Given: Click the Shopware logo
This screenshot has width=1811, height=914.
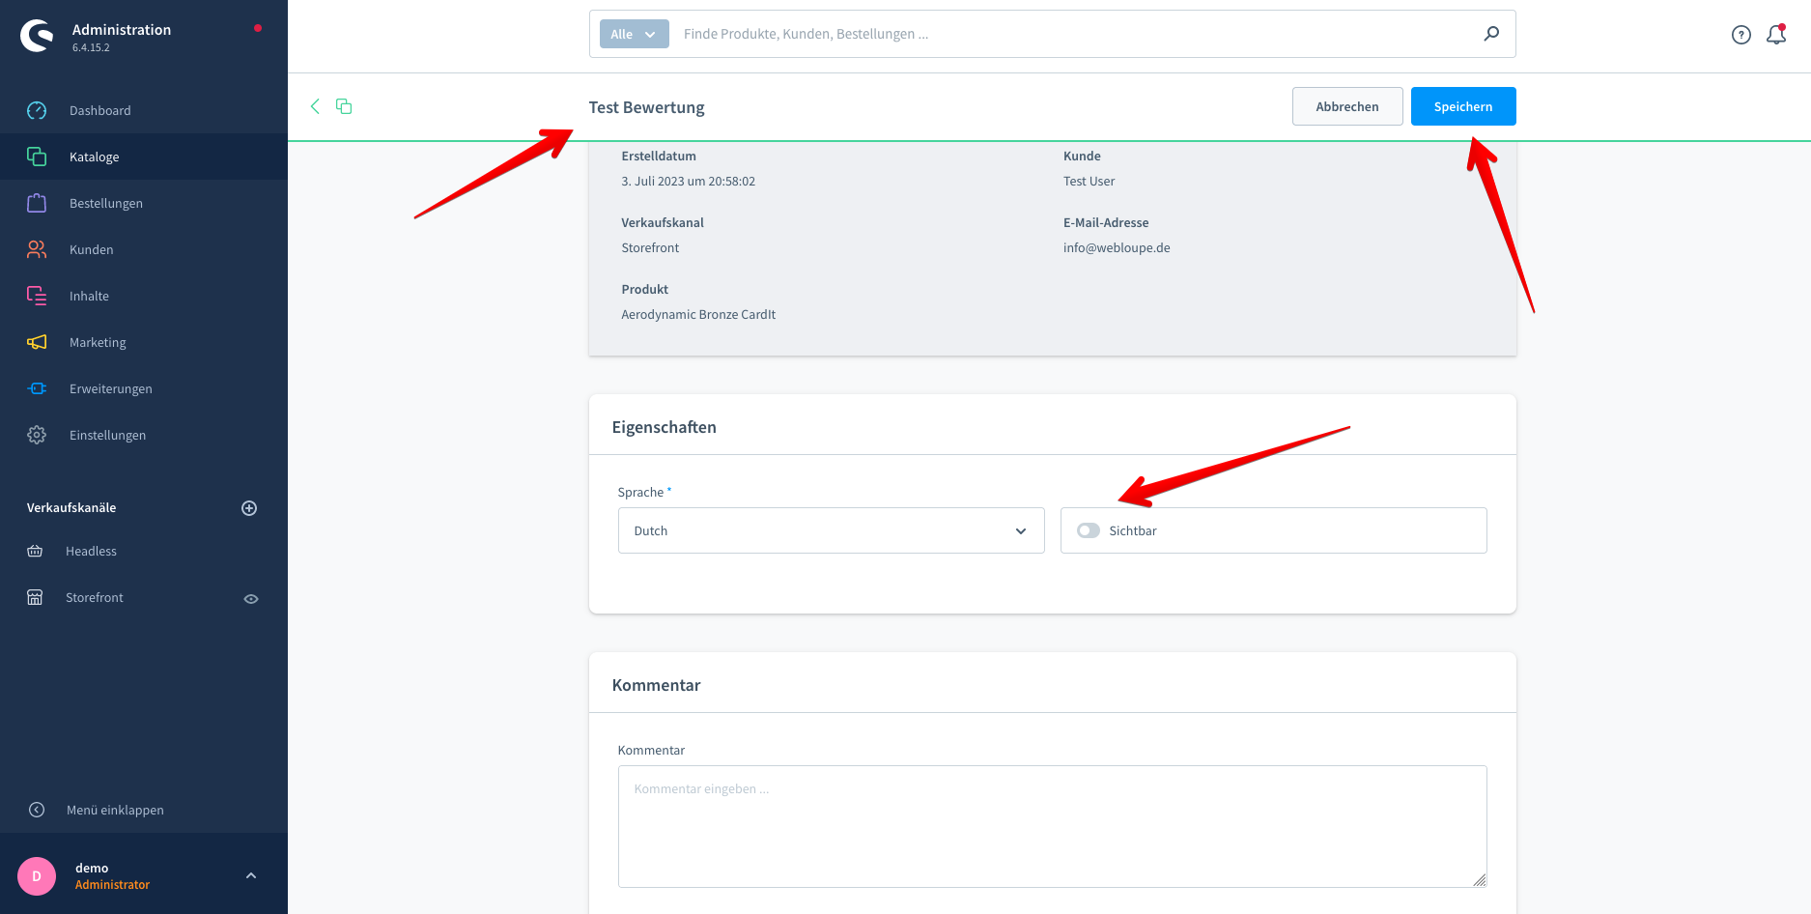Looking at the screenshot, I should tap(37, 37).
